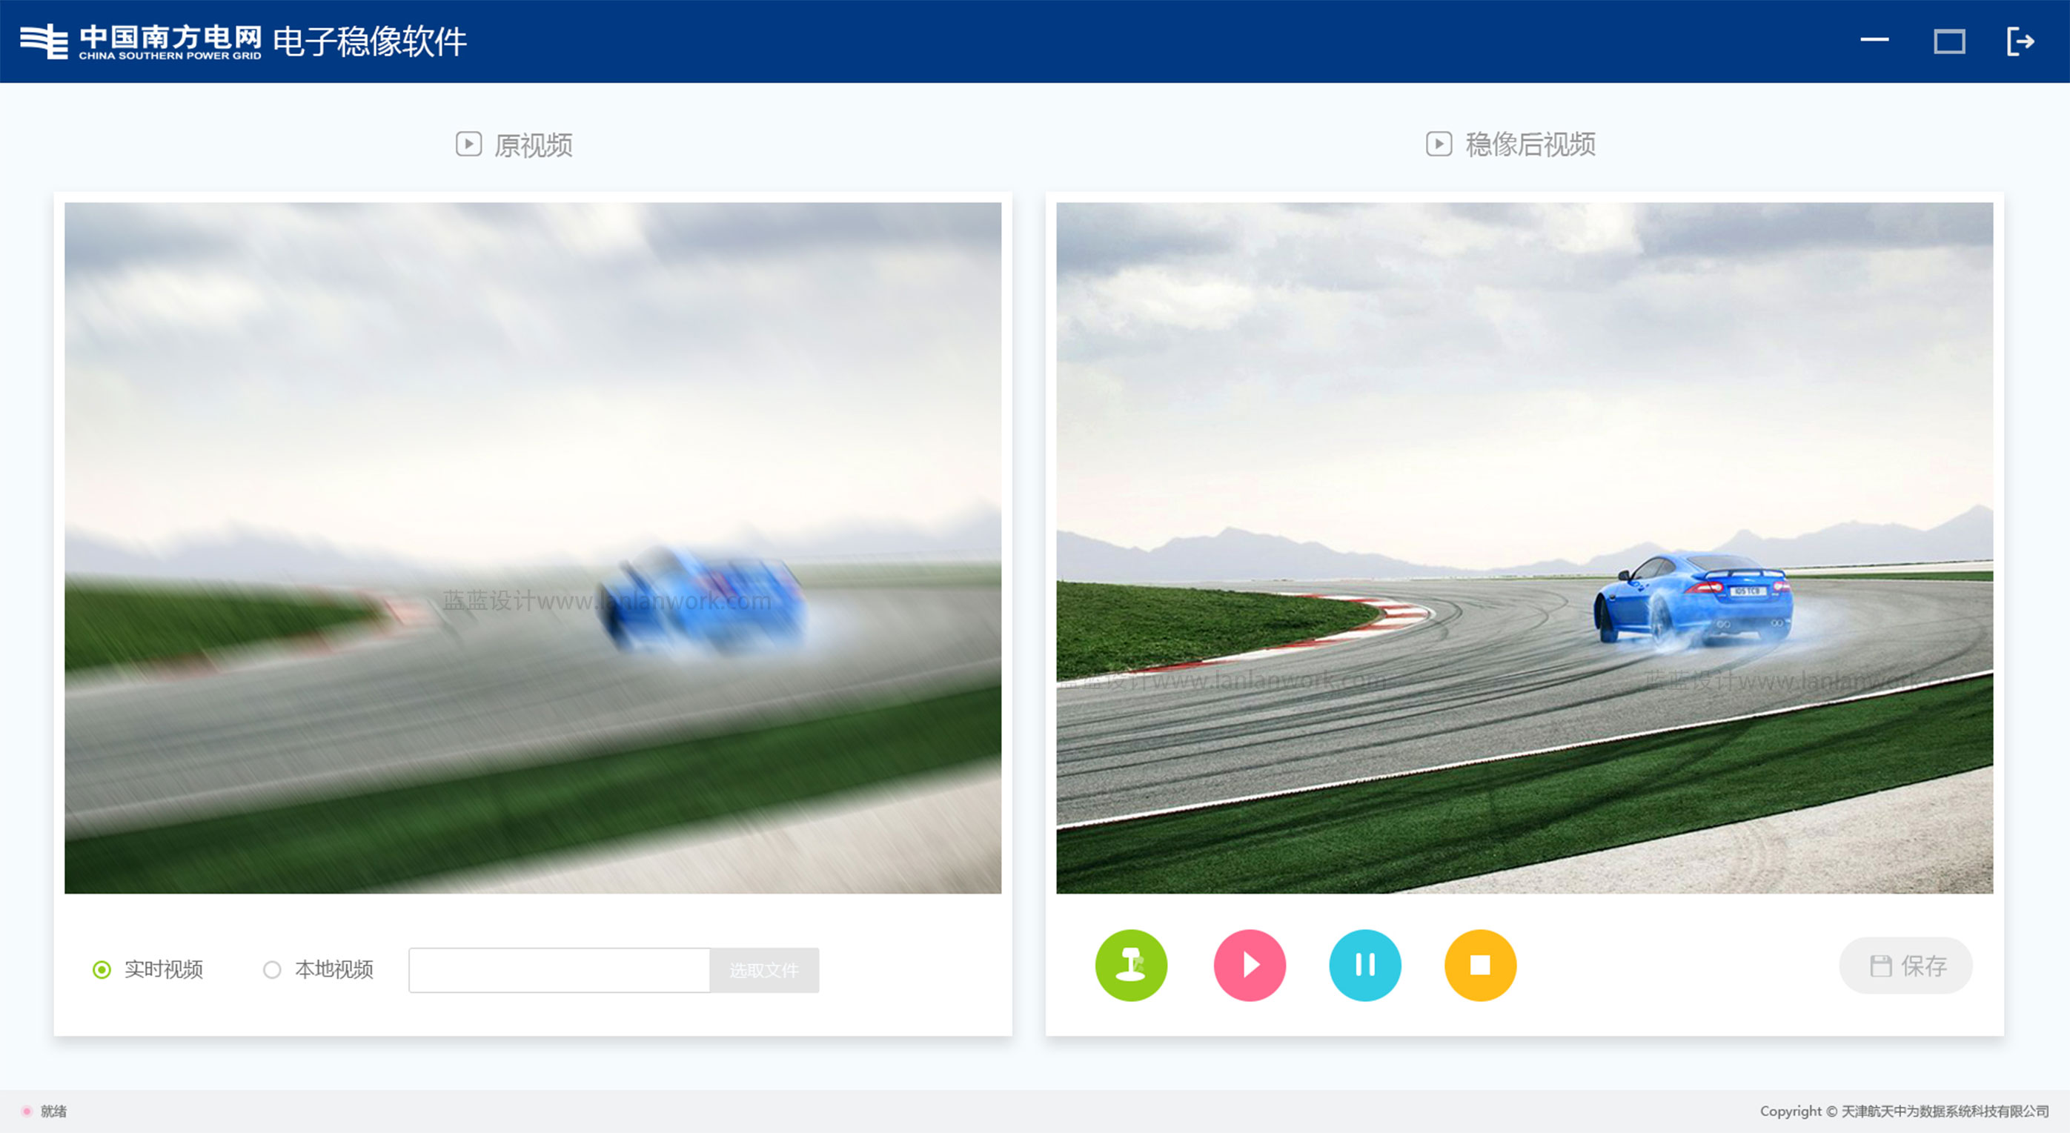This screenshot has height=1133, width=2070.
Task: Click the minimize window icon
Action: click(1880, 41)
